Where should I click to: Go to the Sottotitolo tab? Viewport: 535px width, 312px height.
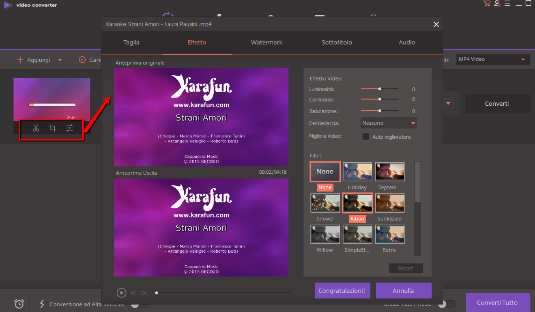pyautogui.click(x=337, y=42)
